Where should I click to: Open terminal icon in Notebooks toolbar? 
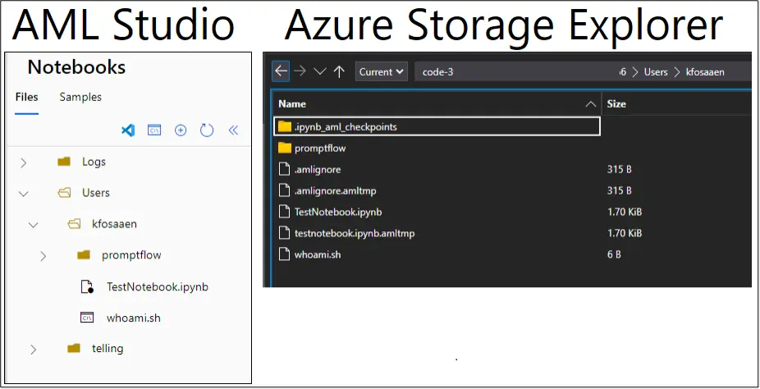pyautogui.click(x=154, y=130)
